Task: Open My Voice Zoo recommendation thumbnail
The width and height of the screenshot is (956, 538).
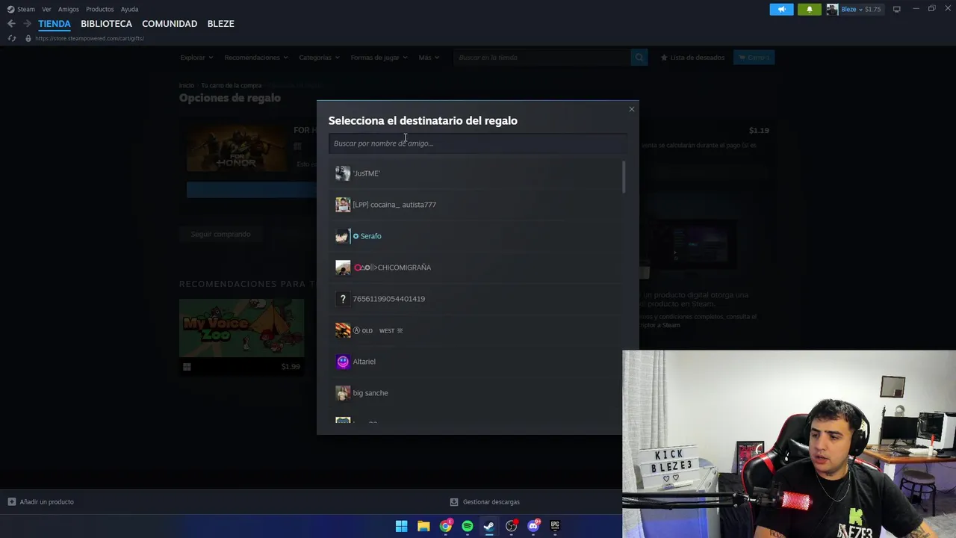Action: click(241, 328)
